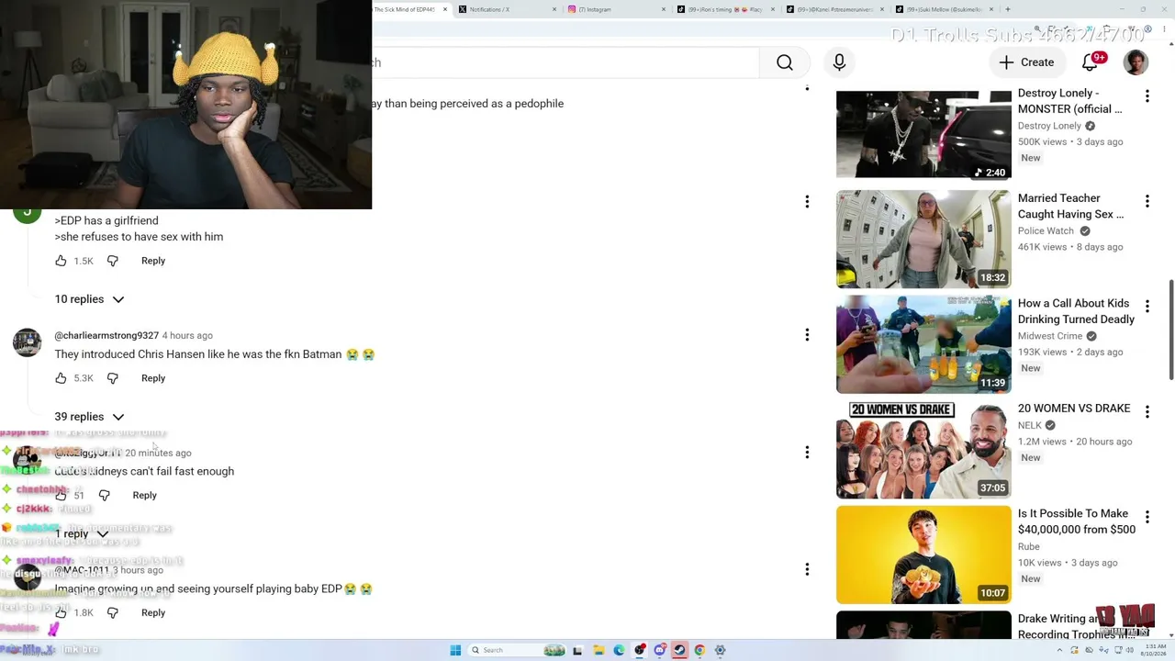Open File Explorer from the taskbar

coord(599,650)
